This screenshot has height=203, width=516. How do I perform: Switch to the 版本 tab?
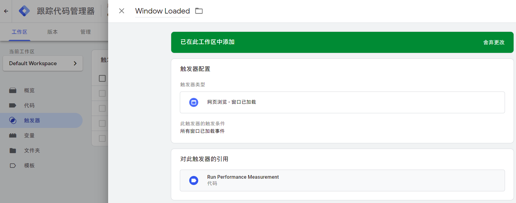(53, 32)
